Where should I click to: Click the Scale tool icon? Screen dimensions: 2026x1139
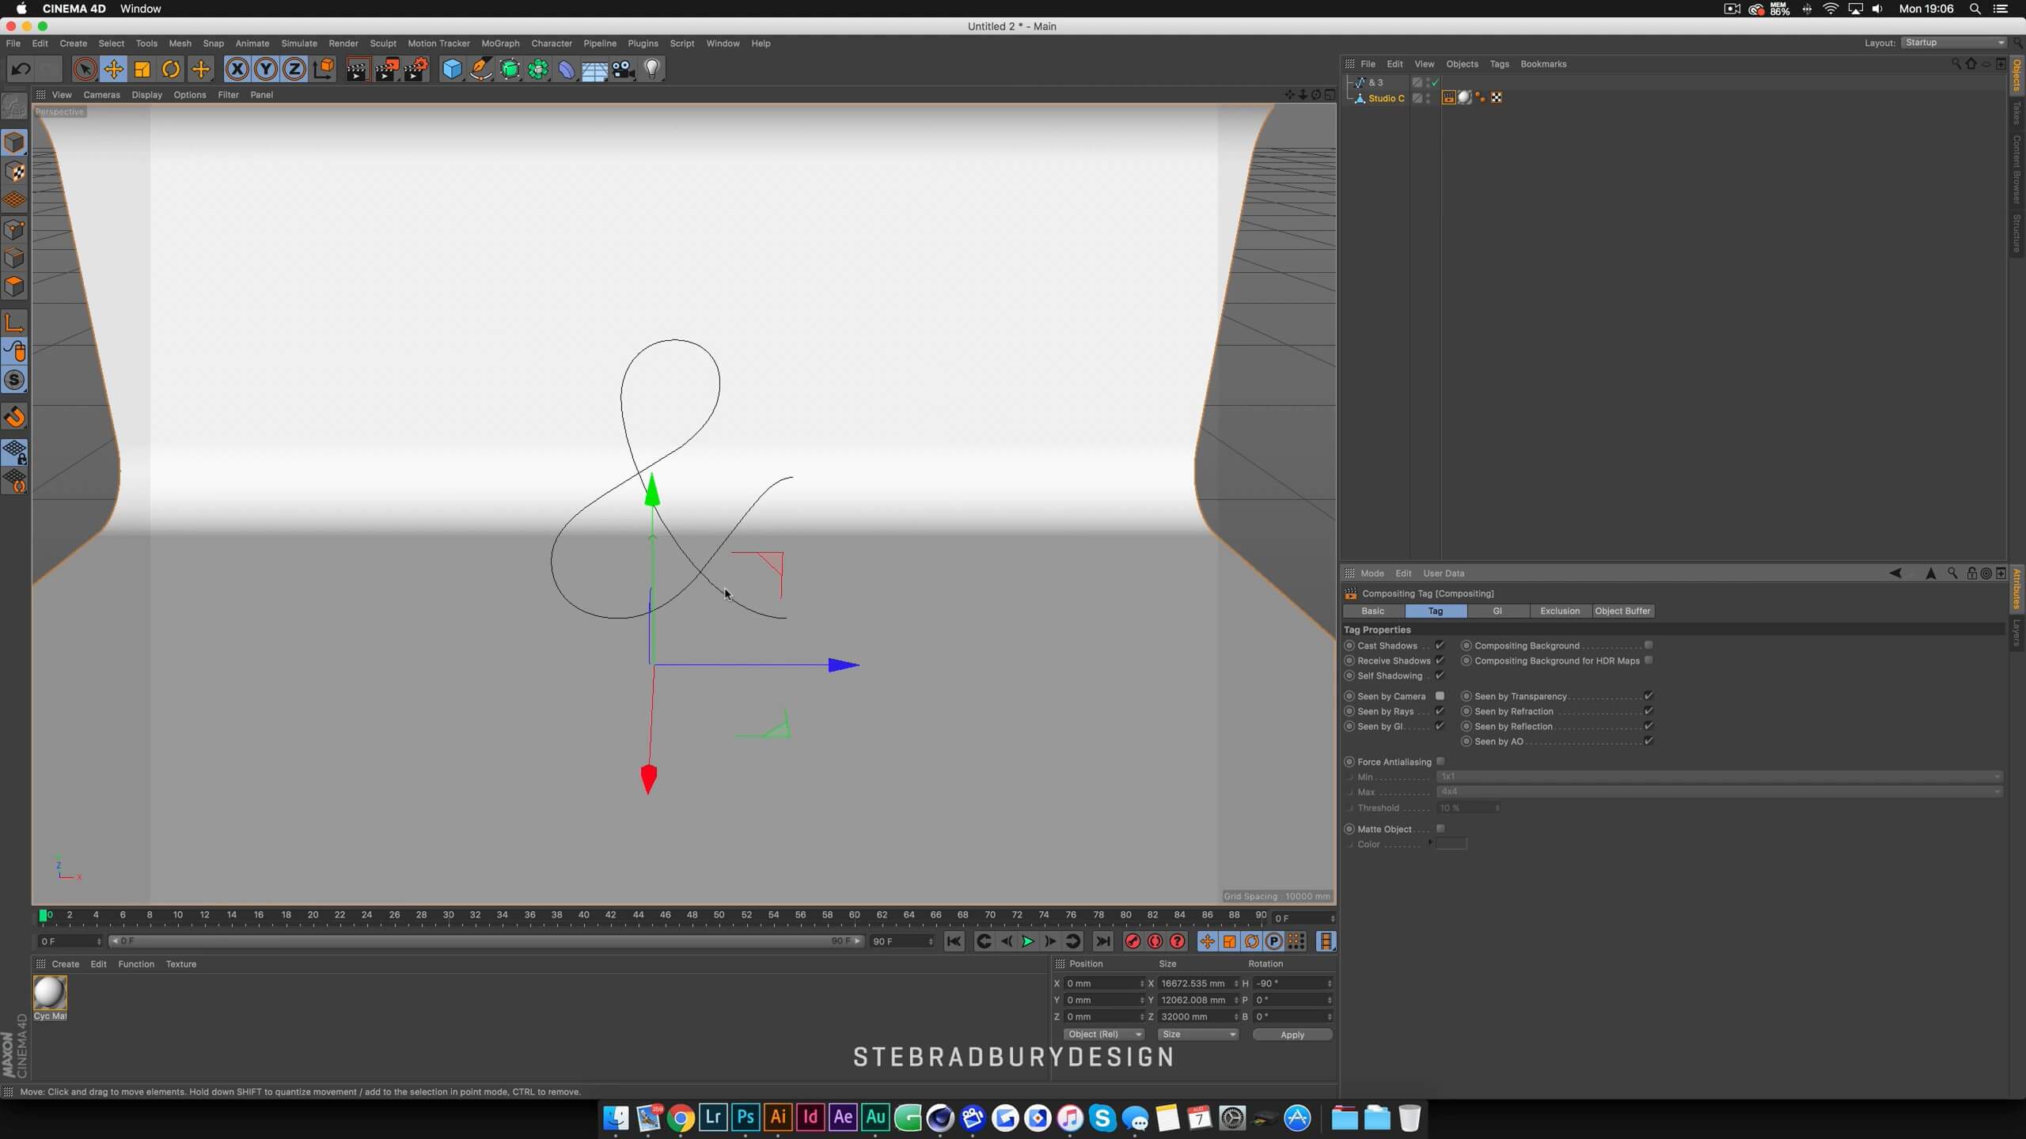click(142, 70)
